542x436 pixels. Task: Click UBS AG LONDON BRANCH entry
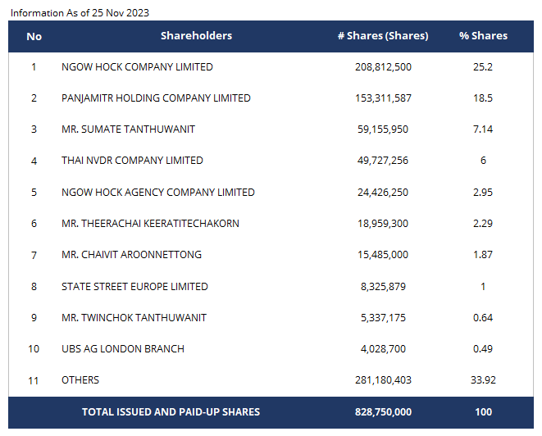123,349
